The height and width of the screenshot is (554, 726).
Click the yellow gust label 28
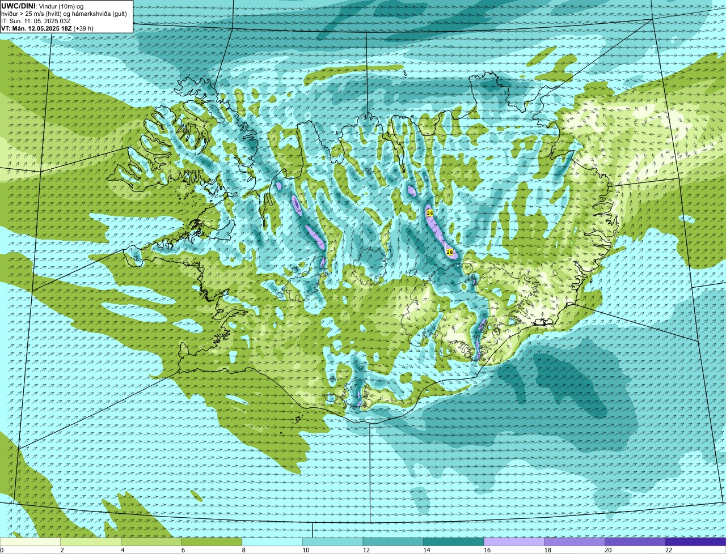pyautogui.click(x=450, y=252)
